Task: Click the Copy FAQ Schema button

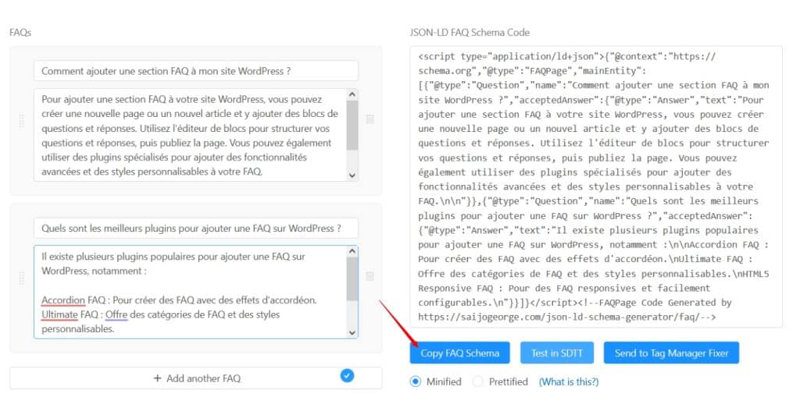Action: point(459,353)
